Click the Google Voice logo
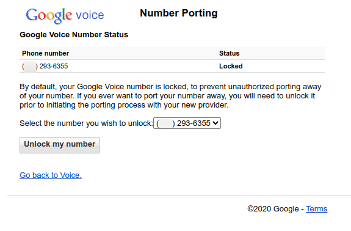Screen dimensions: 351x231 [65, 15]
